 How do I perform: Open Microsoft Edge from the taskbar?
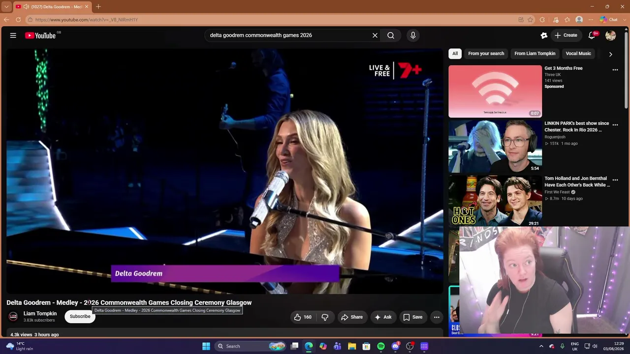(x=309, y=346)
